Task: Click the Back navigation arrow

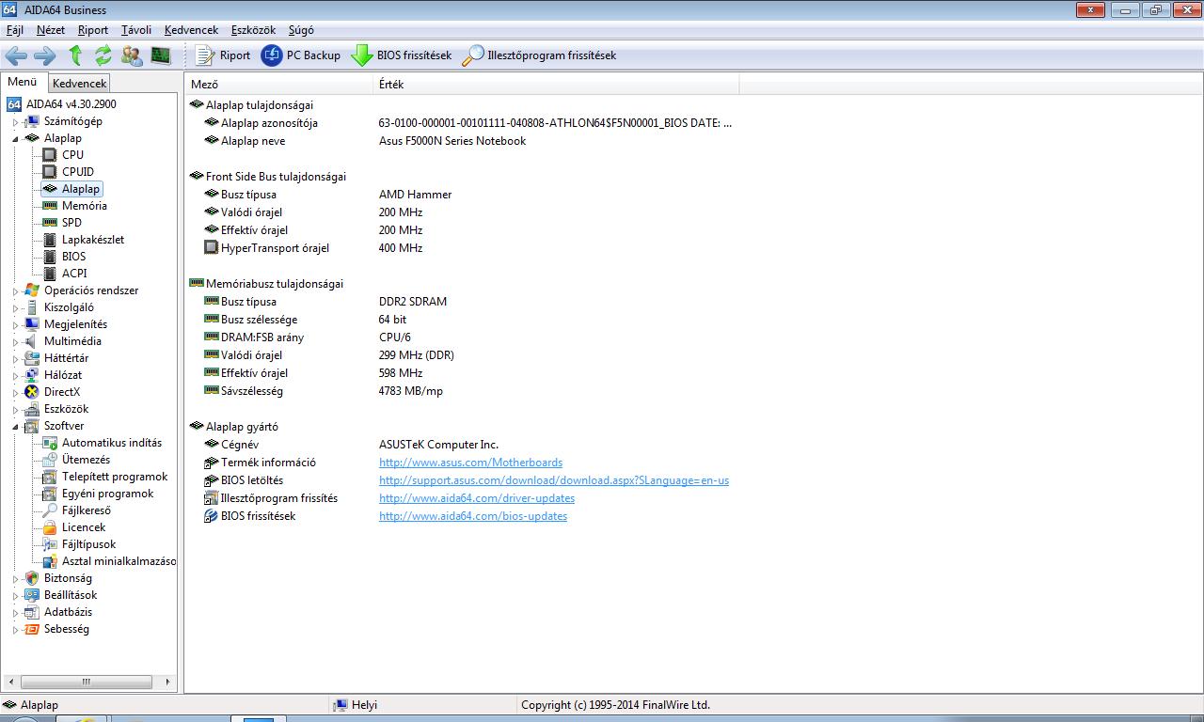Action: [x=16, y=55]
